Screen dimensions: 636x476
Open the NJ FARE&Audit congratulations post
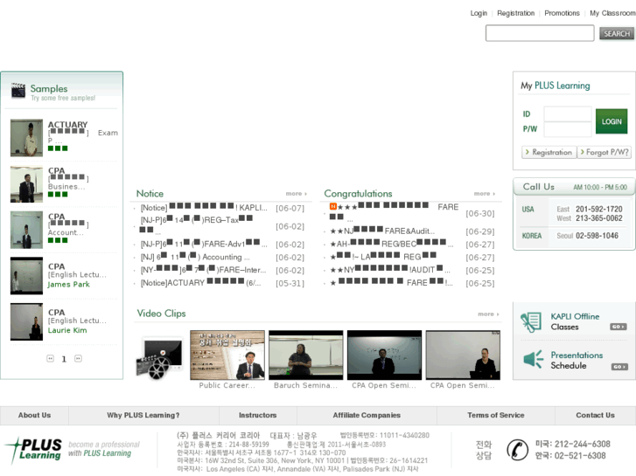[x=382, y=231]
